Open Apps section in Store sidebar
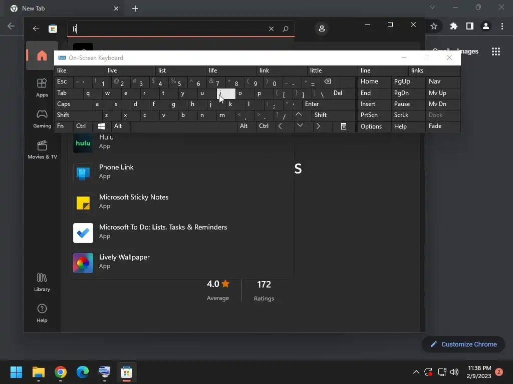The height and width of the screenshot is (384, 513). coord(42,87)
